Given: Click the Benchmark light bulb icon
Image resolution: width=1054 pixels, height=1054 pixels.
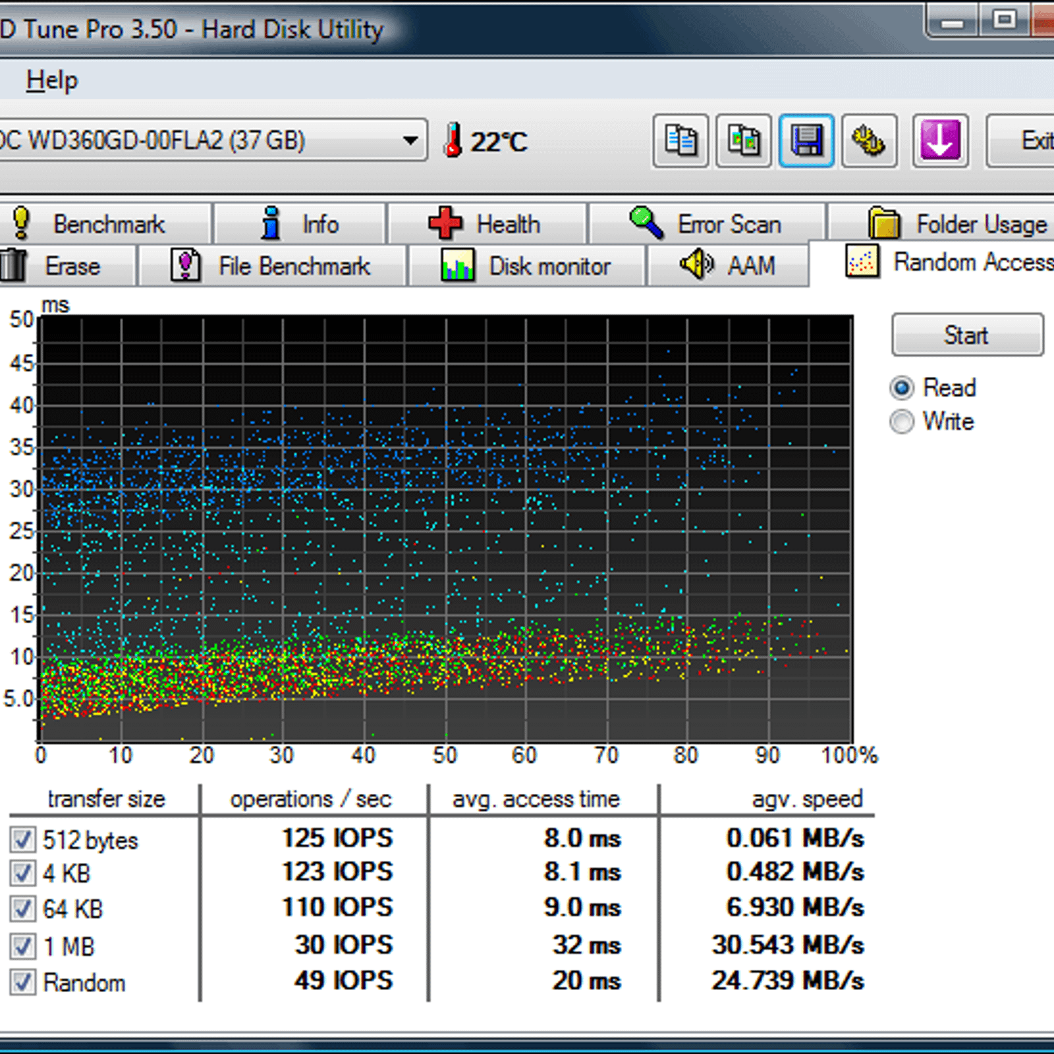Looking at the screenshot, I should tap(21, 223).
